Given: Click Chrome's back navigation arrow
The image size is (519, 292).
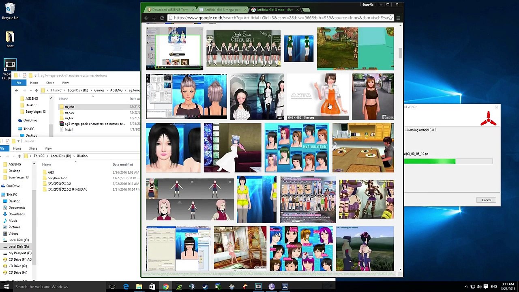Looking at the screenshot, I should 146,18.
